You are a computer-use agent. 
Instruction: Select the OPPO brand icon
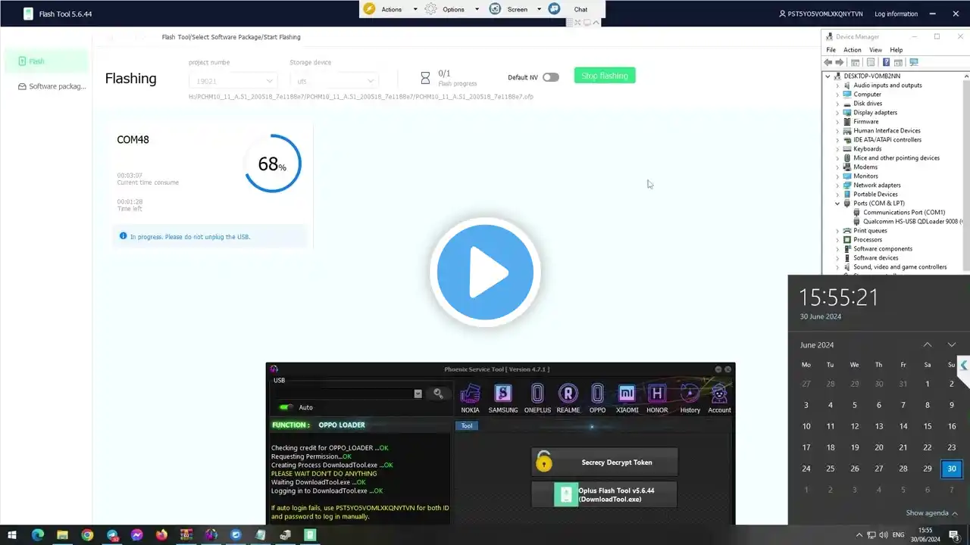coord(597,394)
